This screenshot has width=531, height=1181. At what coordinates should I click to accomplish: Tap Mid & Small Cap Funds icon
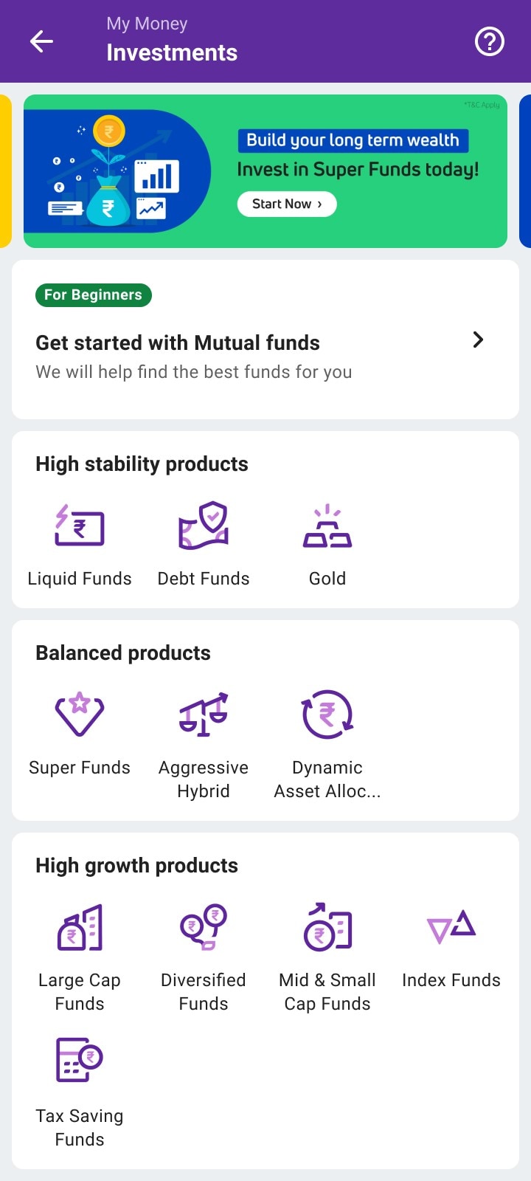(327, 927)
